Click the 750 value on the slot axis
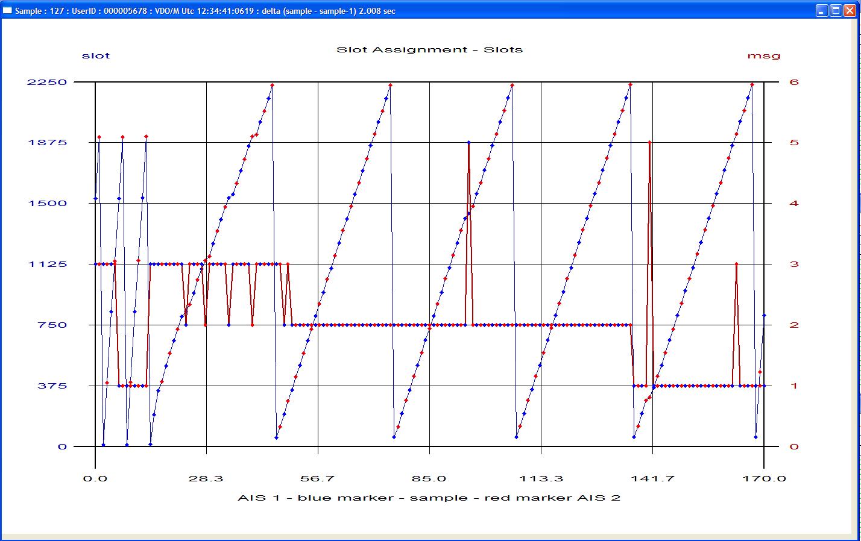 pyautogui.click(x=52, y=325)
